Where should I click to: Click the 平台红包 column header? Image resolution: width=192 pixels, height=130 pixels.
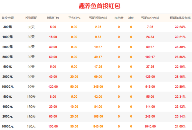point(74,18)
